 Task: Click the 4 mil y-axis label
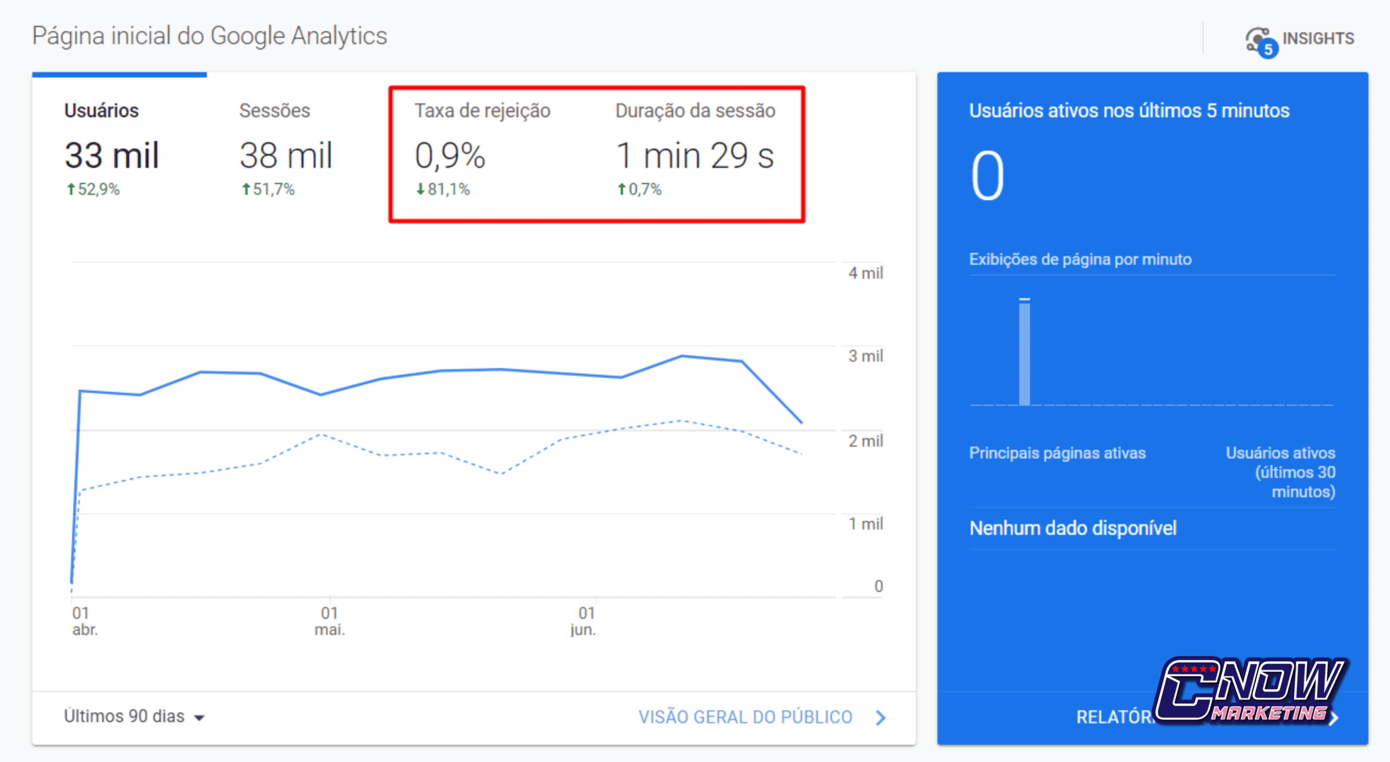click(x=866, y=273)
